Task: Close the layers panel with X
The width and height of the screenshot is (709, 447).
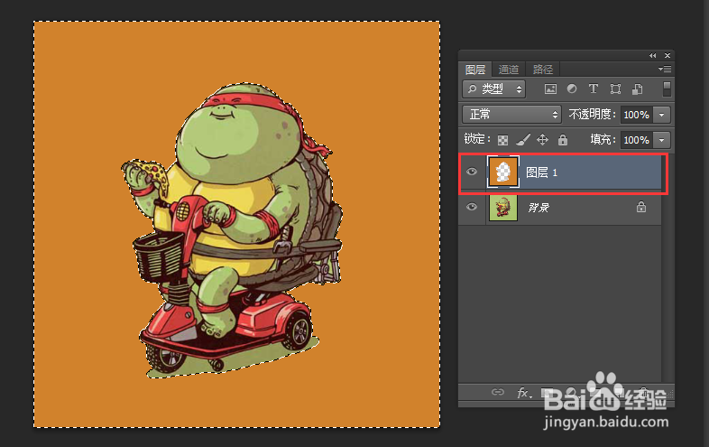Action: (x=668, y=55)
